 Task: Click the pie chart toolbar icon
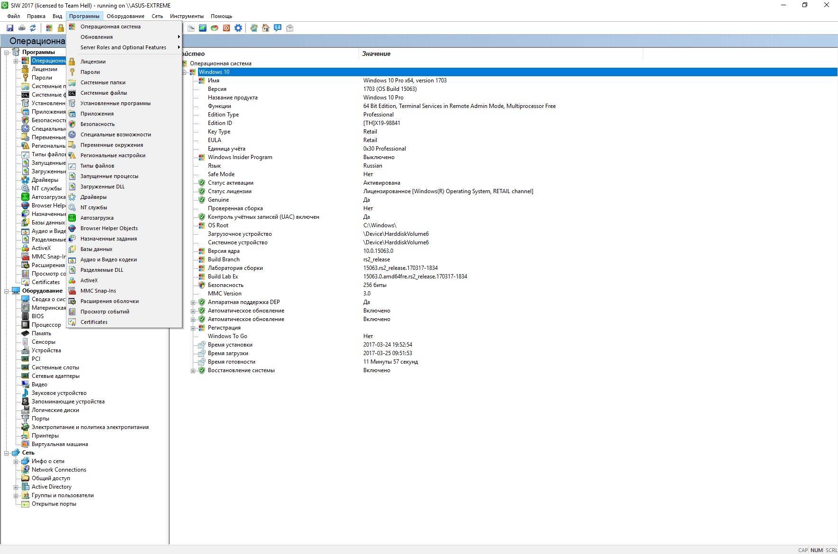coord(215,28)
